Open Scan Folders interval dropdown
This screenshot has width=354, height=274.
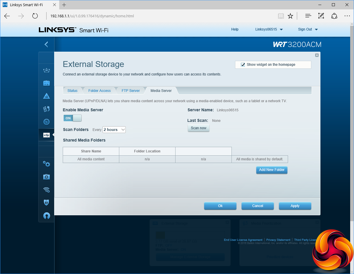(x=114, y=130)
